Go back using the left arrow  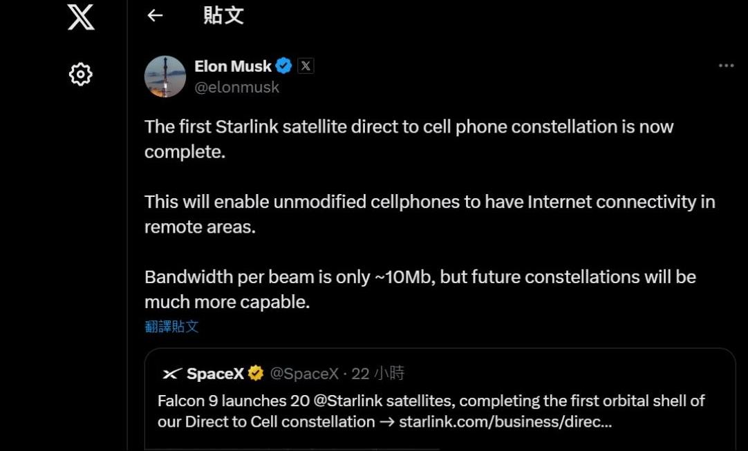click(x=155, y=15)
